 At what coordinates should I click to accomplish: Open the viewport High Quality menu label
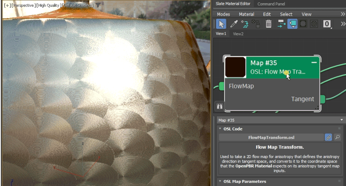(x=48, y=5)
